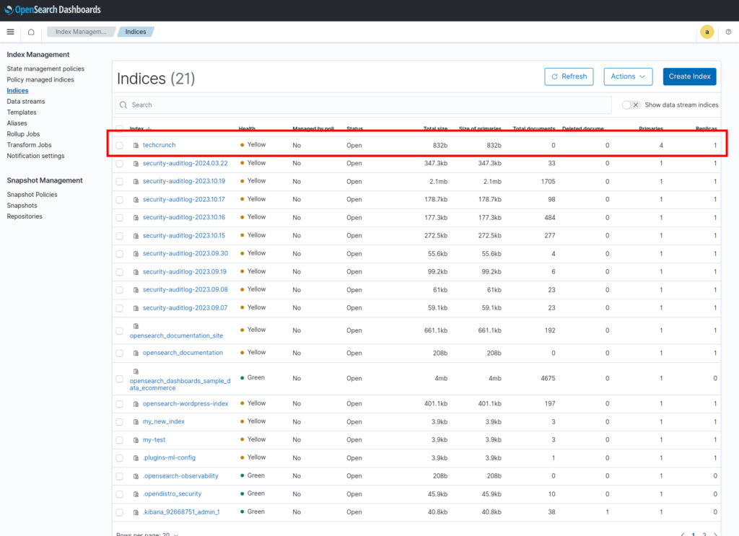Click index icon beside security-auditlog-2023.10.19
Image resolution: width=739 pixels, height=536 pixels.
136,181
